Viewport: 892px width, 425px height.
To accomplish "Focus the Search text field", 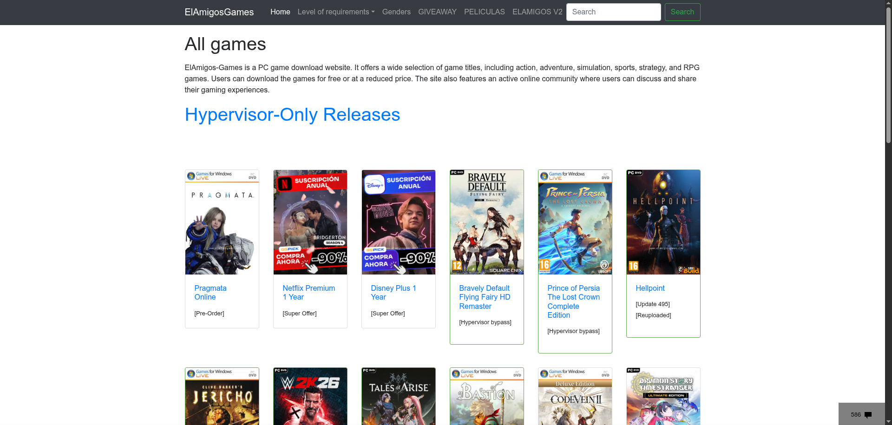I will tap(613, 12).
